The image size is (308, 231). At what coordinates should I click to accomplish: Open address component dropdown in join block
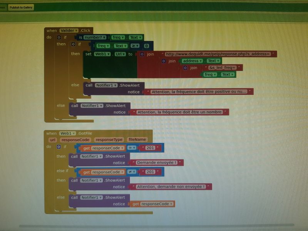click(x=192, y=61)
